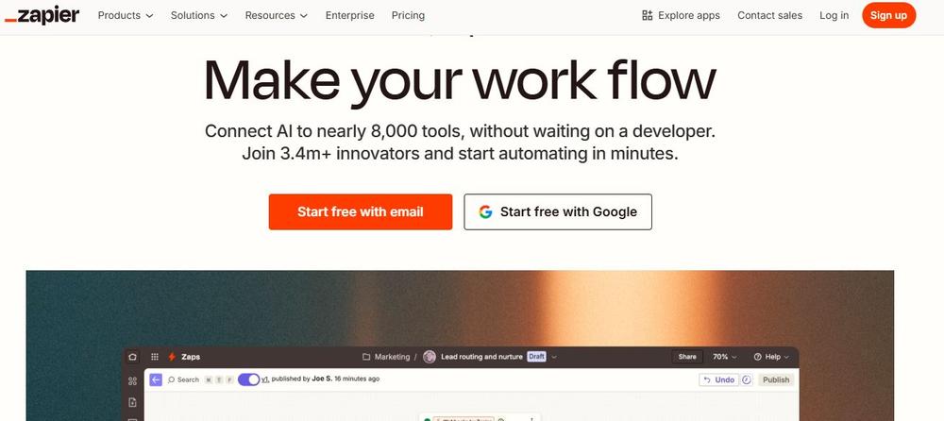Click the version history clock icon

pos(747,379)
